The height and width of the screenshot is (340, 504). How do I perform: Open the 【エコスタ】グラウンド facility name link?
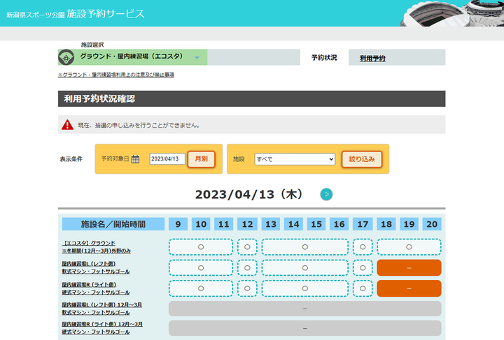point(89,243)
